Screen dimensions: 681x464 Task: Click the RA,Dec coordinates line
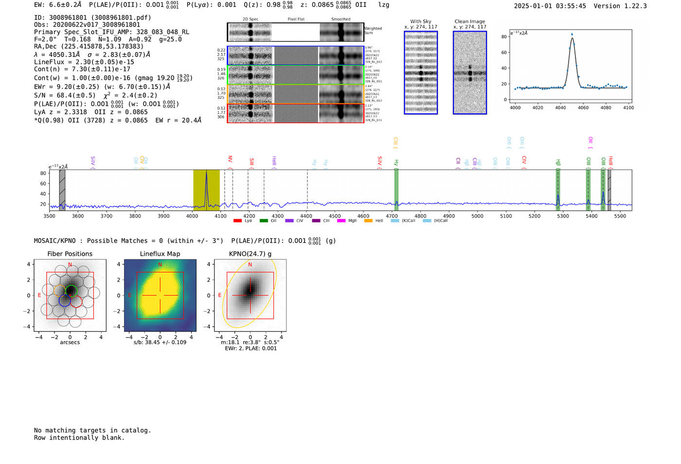(89, 46)
